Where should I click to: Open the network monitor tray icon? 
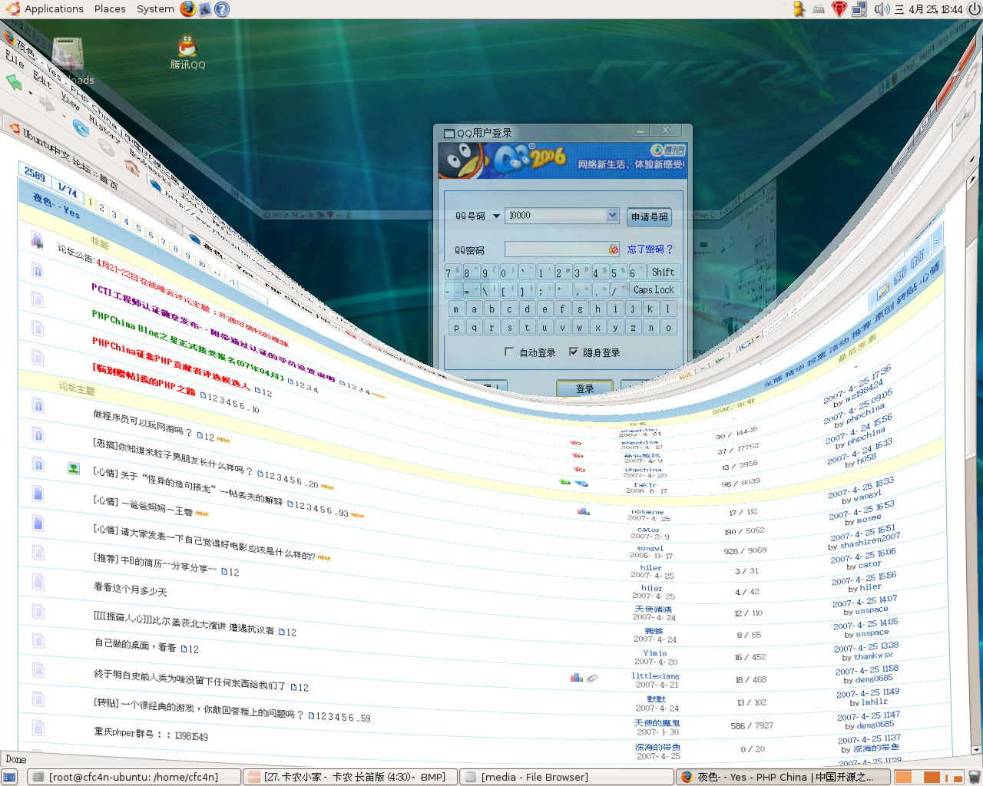[859, 9]
